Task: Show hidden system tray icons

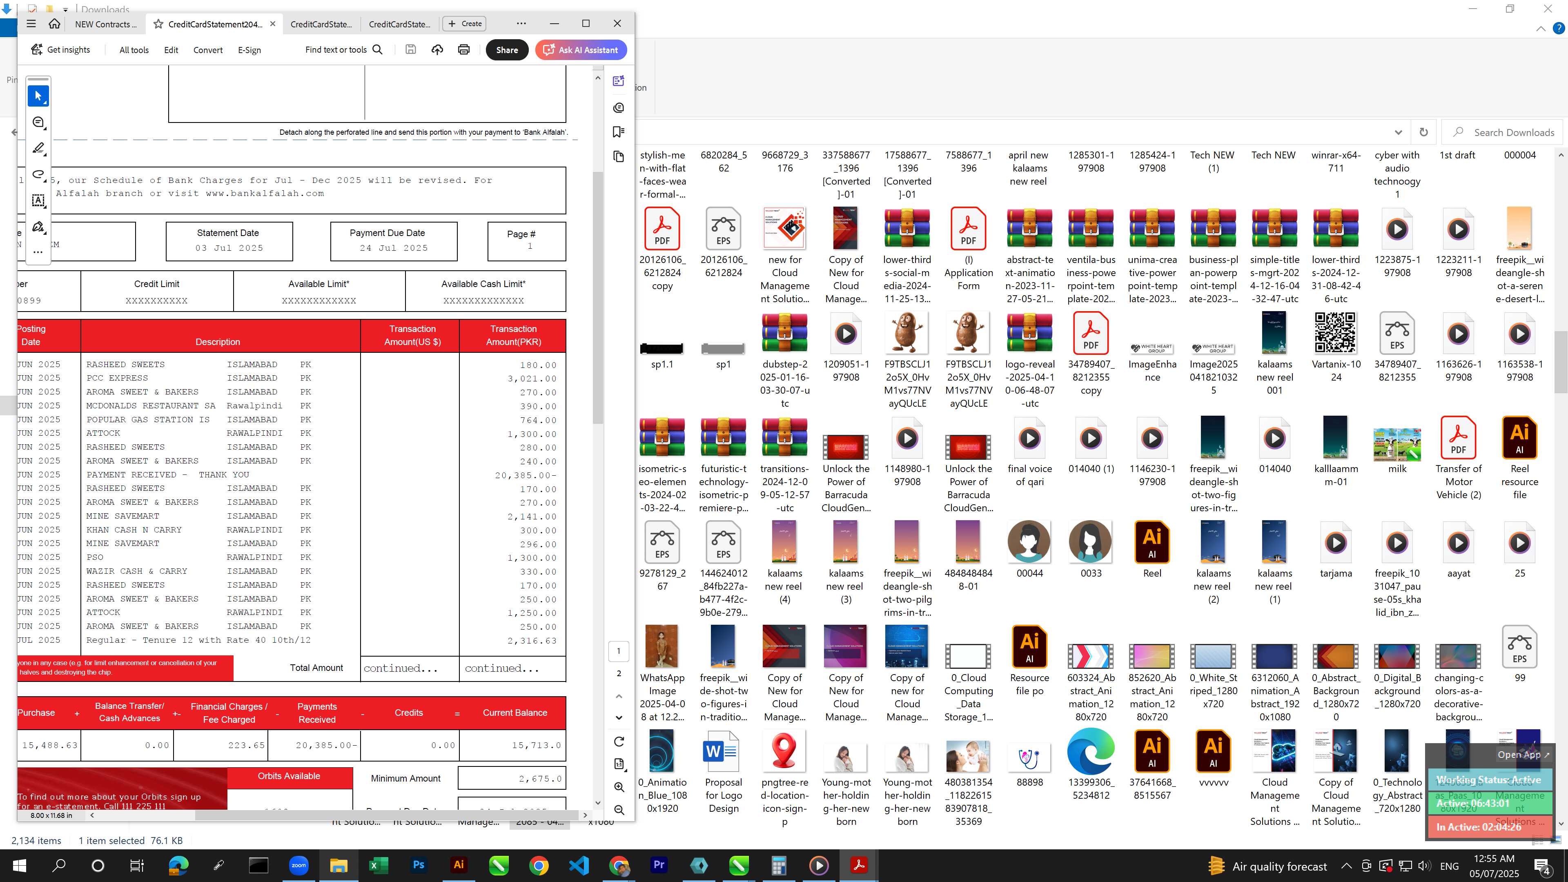Action: coord(1346,866)
